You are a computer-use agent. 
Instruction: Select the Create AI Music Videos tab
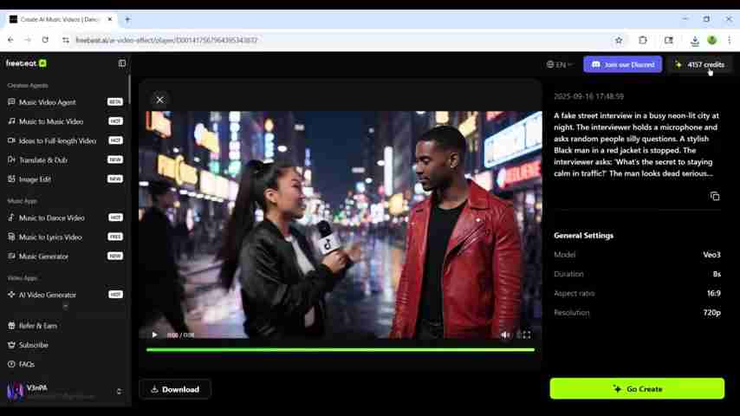pos(61,19)
